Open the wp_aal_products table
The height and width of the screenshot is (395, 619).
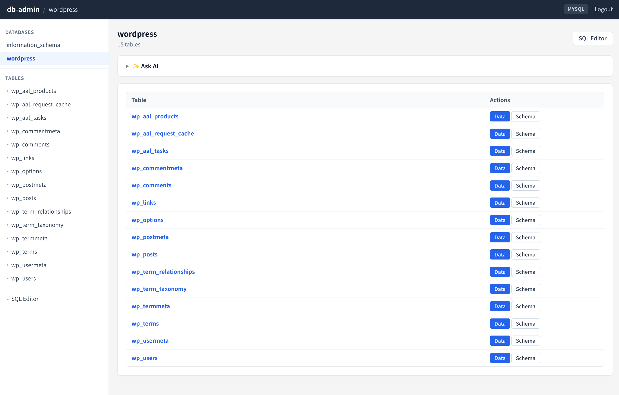pos(155,116)
